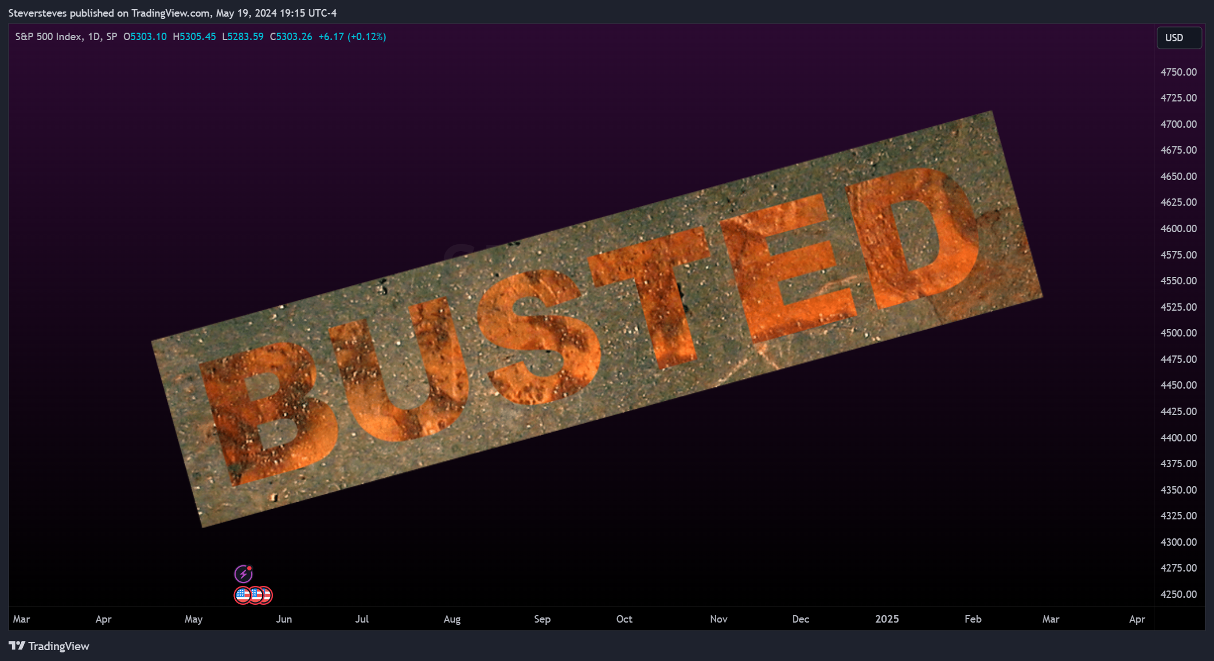Click the 4450.00 price axis label
Viewport: 1214px width, 661px height.
pos(1178,385)
